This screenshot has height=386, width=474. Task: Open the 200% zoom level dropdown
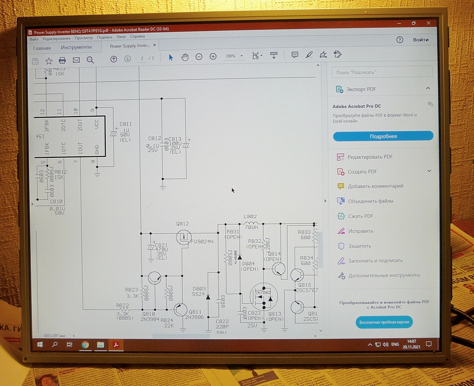(234, 56)
